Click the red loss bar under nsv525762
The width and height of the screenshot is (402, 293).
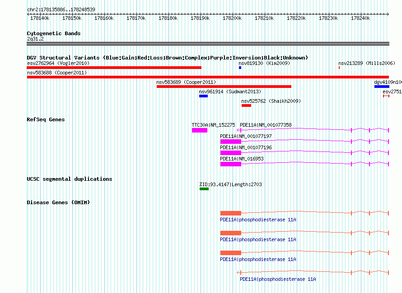point(246,105)
